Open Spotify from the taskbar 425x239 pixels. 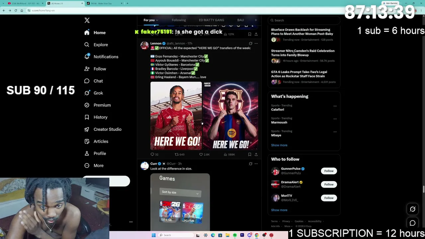click(235, 235)
